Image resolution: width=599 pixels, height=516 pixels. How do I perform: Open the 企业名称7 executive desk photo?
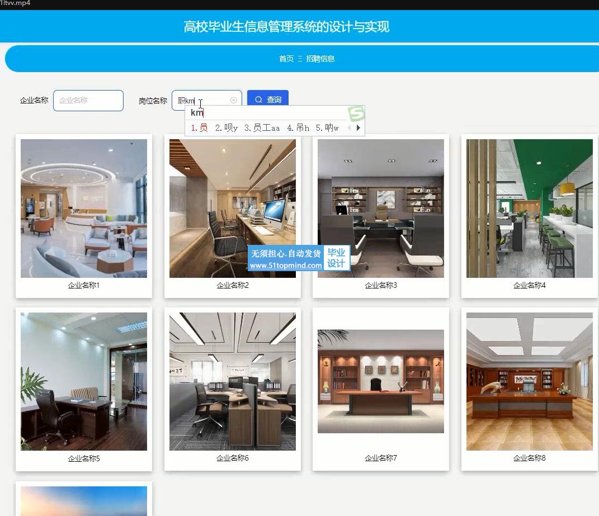click(x=380, y=381)
